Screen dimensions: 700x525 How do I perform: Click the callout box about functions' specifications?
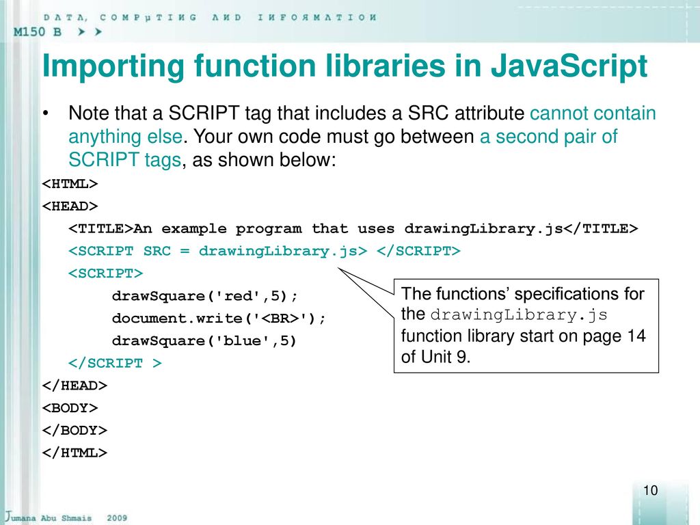coord(526,326)
